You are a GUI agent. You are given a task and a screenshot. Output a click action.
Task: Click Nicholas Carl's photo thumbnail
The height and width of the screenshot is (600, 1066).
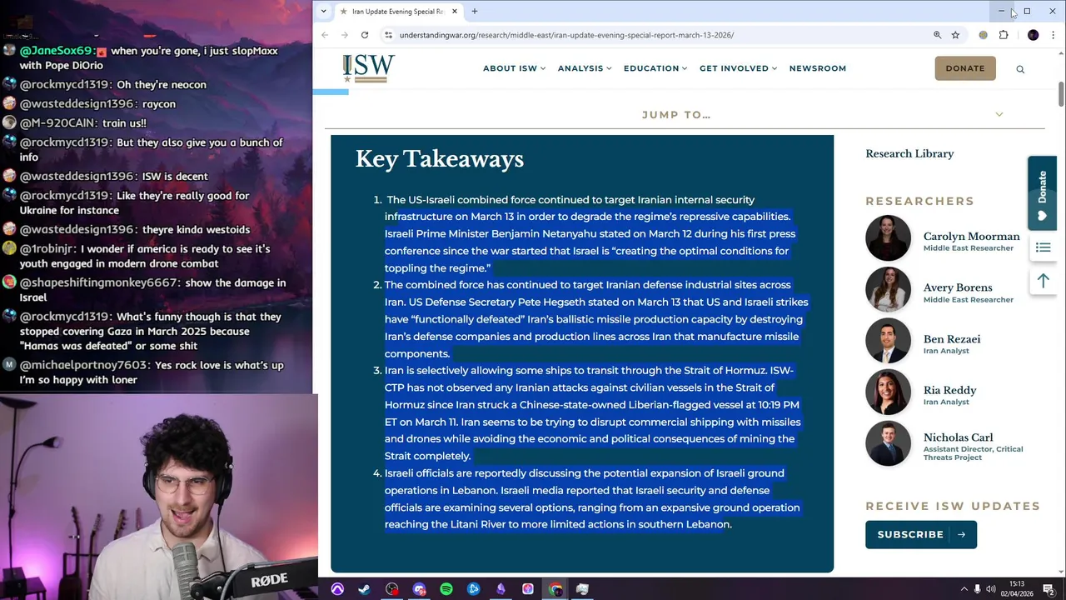[x=889, y=442]
